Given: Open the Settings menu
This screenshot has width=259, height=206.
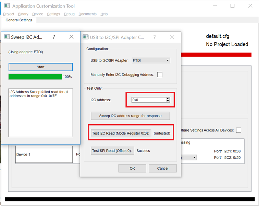Looking at the screenshot, I should pyautogui.click(x=53, y=14).
